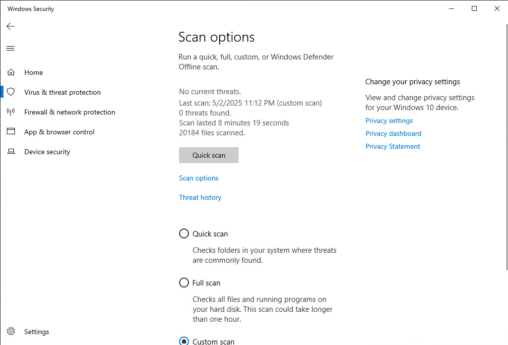Image resolution: width=508 pixels, height=345 pixels.
Task: Click the 'Last scan: 5/2/2025 11:12 PM' line
Action: 251,103
